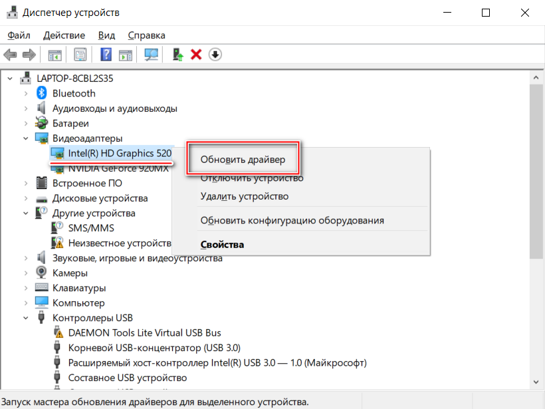
Task: Click the Батареи battery icon
Action: coord(41,123)
